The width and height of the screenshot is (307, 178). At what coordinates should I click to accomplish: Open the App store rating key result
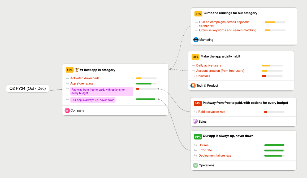(81, 83)
